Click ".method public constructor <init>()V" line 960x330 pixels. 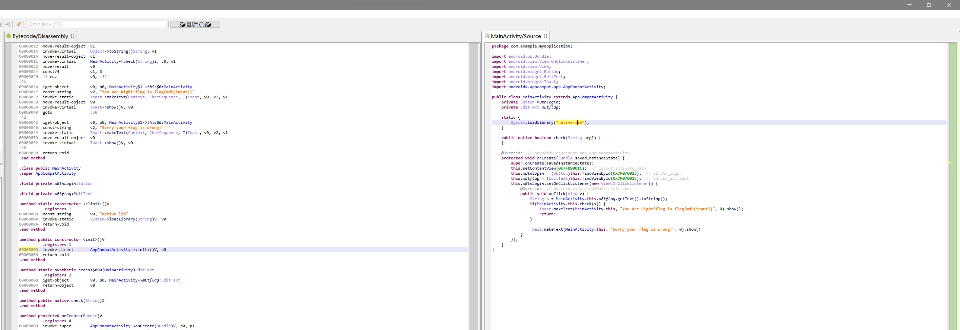(62, 239)
